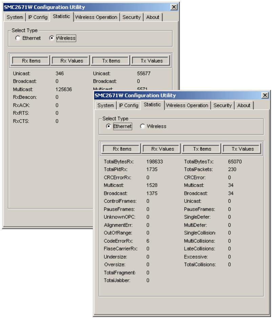Click Tx Values header in back window
This screenshot has height=318, width=273.
(x=151, y=61)
